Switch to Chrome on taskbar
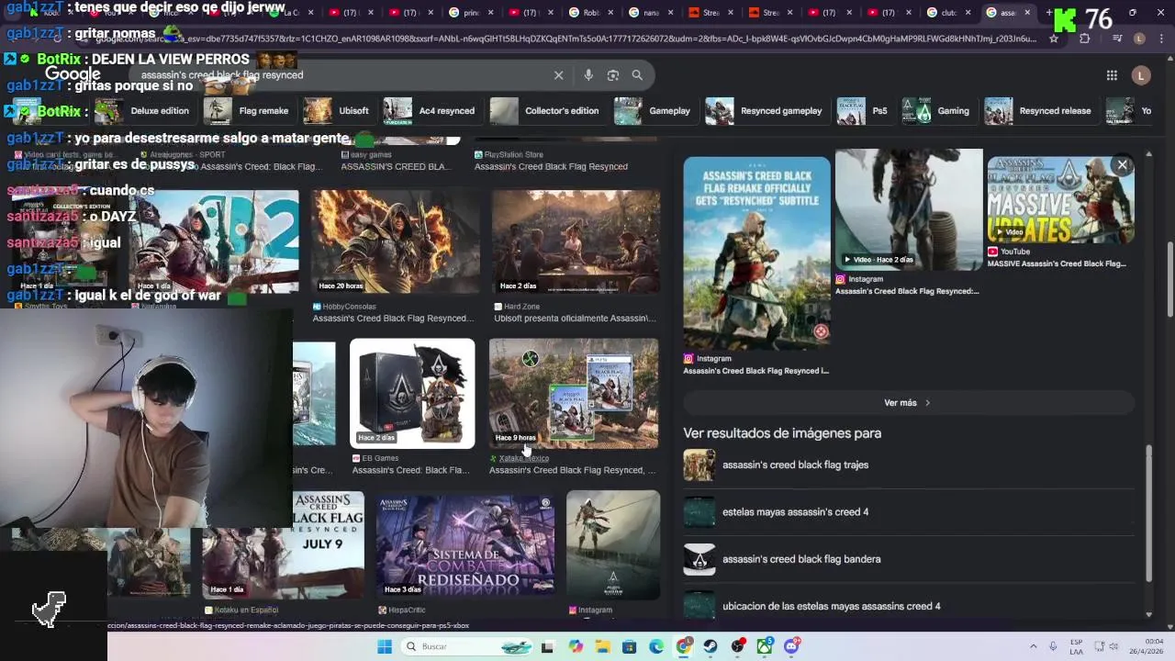This screenshot has width=1175, height=661. 684,646
